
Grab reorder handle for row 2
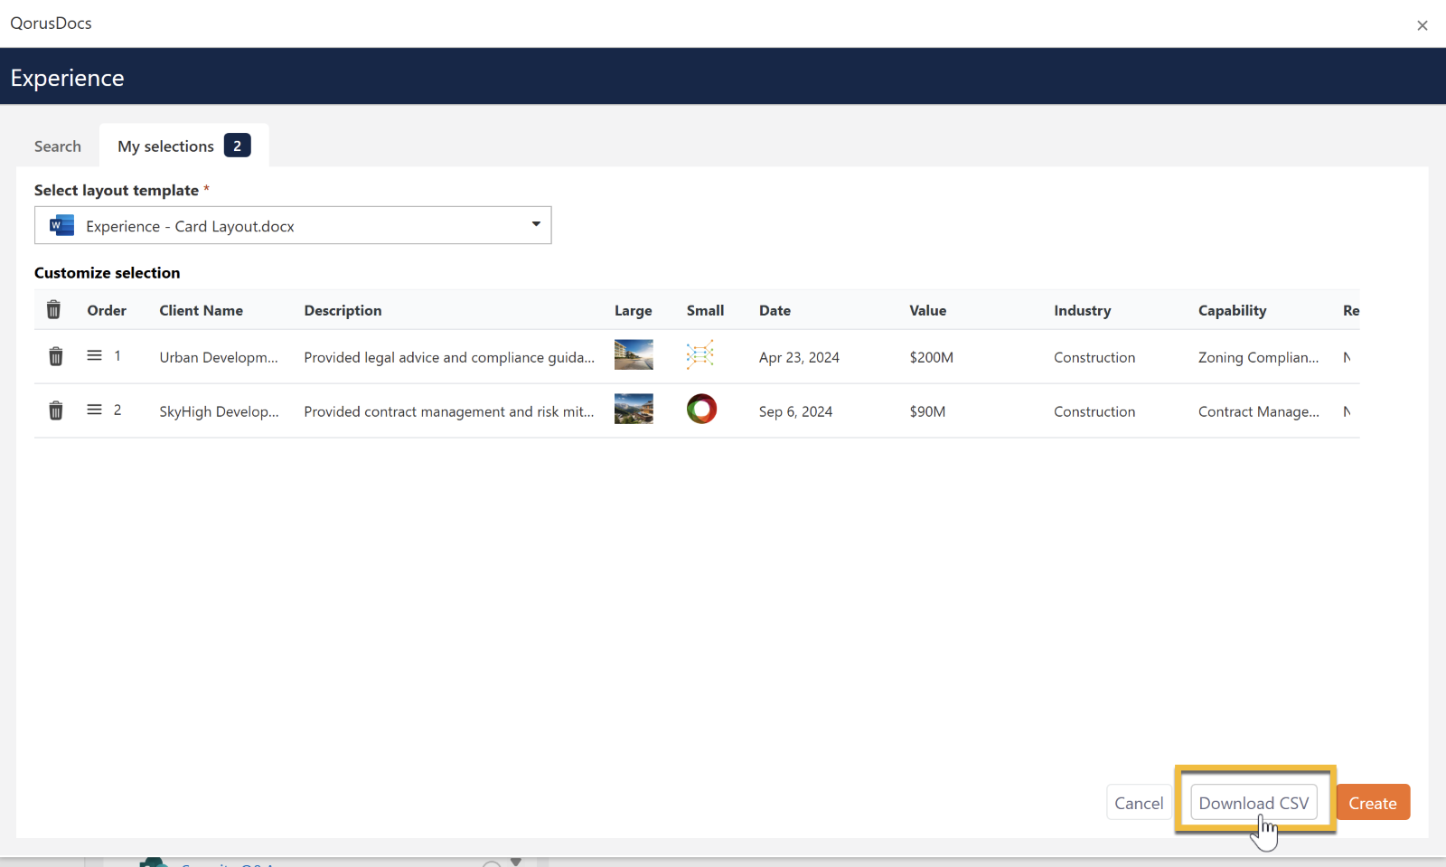pyautogui.click(x=94, y=410)
